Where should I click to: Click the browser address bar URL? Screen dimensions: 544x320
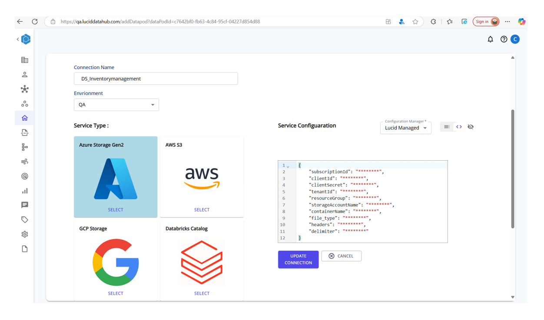point(160,21)
